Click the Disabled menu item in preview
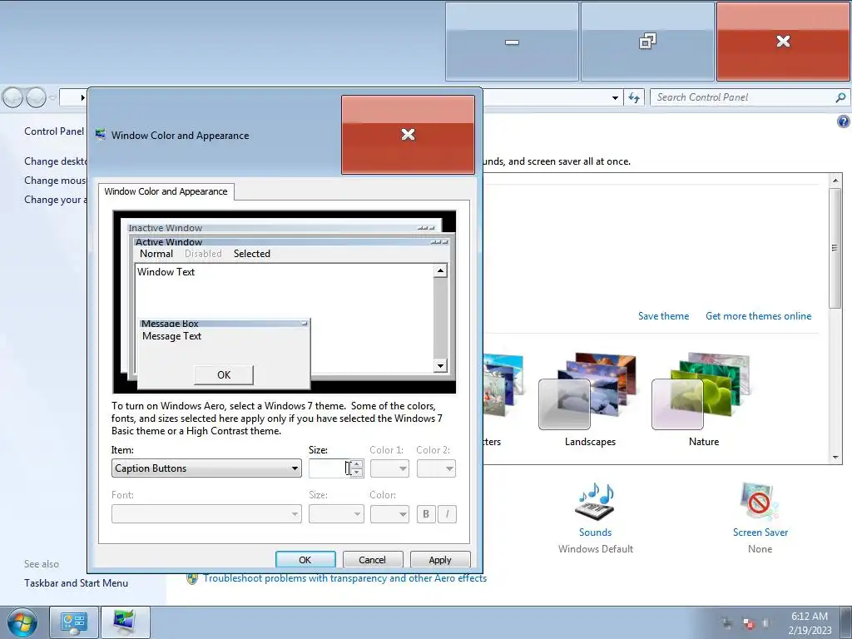This screenshot has width=852, height=639. tap(203, 254)
